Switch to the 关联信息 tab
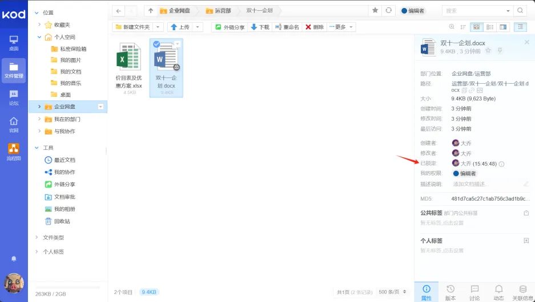The height and width of the screenshot is (302, 535). coord(522,292)
